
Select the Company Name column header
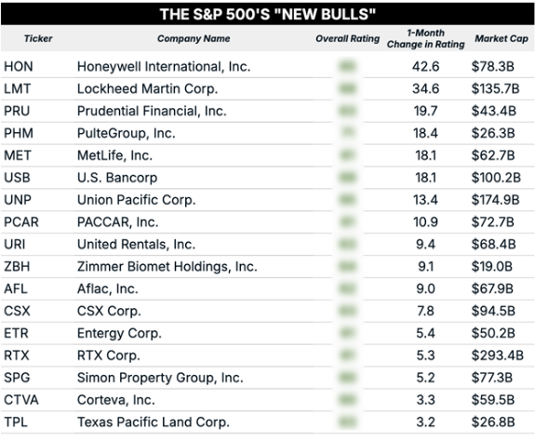tap(194, 38)
